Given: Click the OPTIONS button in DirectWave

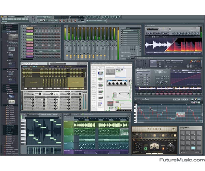Looking at the screenshot, I should pos(85,92).
